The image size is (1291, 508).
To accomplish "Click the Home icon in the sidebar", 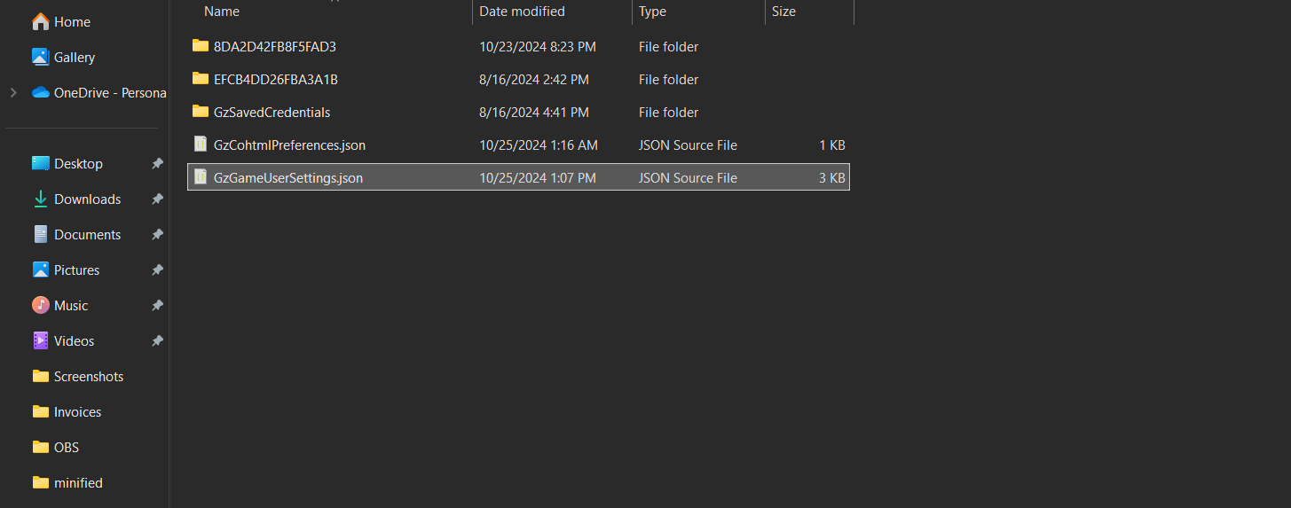I will click(x=41, y=21).
